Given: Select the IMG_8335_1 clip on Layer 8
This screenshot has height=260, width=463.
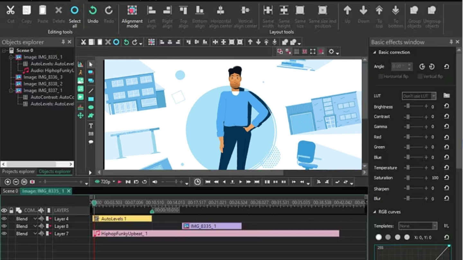Looking at the screenshot, I should coord(212,226).
